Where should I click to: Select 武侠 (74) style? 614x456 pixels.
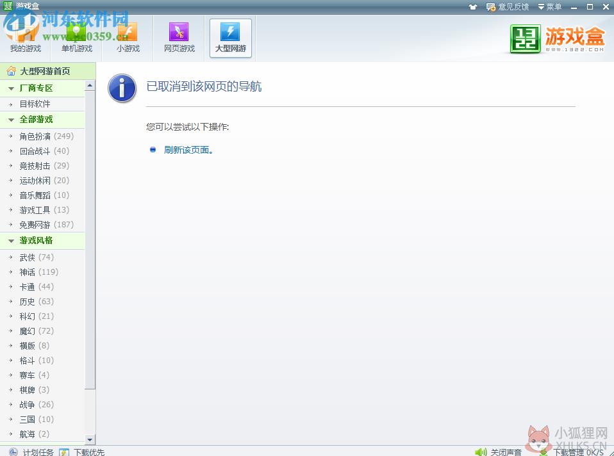42,257
